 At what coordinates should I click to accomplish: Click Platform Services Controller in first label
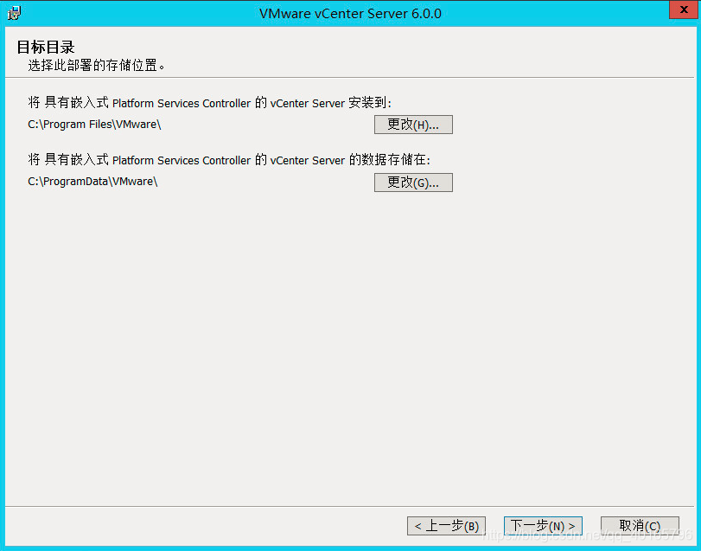click(x=182, y=103)
